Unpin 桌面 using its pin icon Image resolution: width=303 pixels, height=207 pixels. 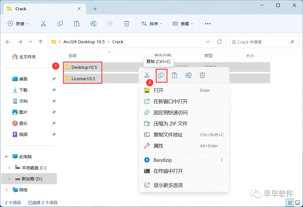pos(54,79)
